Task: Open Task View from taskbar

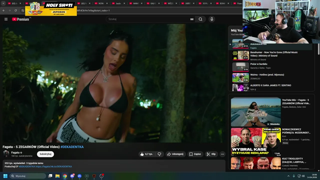Action: (x=50, y=176)
